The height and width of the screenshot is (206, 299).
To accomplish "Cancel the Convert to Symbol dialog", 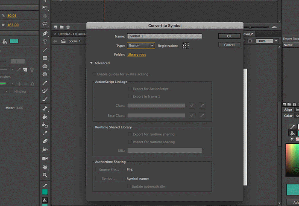I will coord(229,45).
